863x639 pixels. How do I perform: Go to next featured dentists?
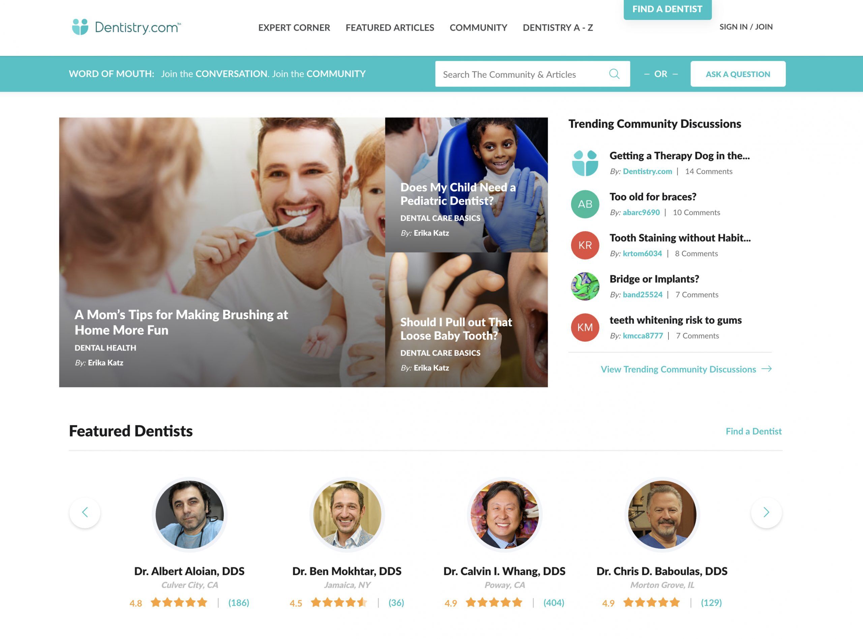(x=766, y=512)
